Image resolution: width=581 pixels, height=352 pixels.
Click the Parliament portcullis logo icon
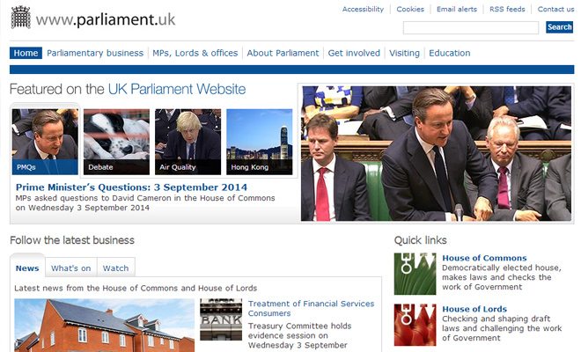pyautogui.click(x=21, y=18)
